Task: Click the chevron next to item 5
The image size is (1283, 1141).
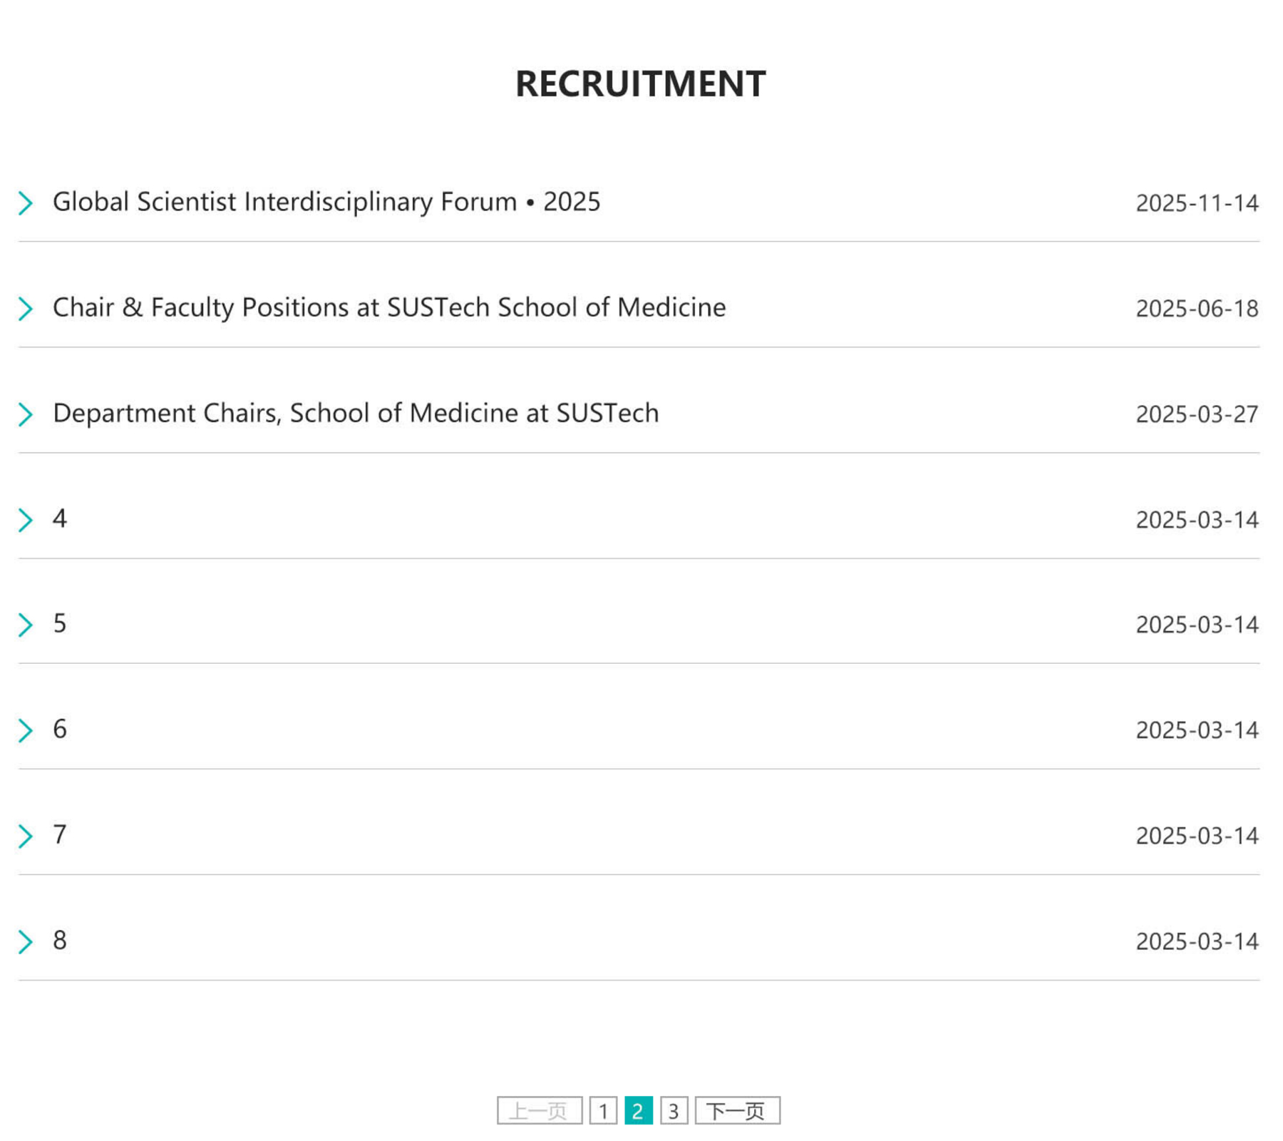Action: (x=26, y=625)
